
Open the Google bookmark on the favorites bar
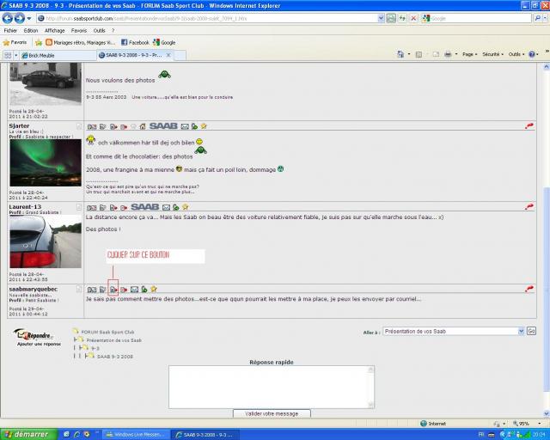164,42
